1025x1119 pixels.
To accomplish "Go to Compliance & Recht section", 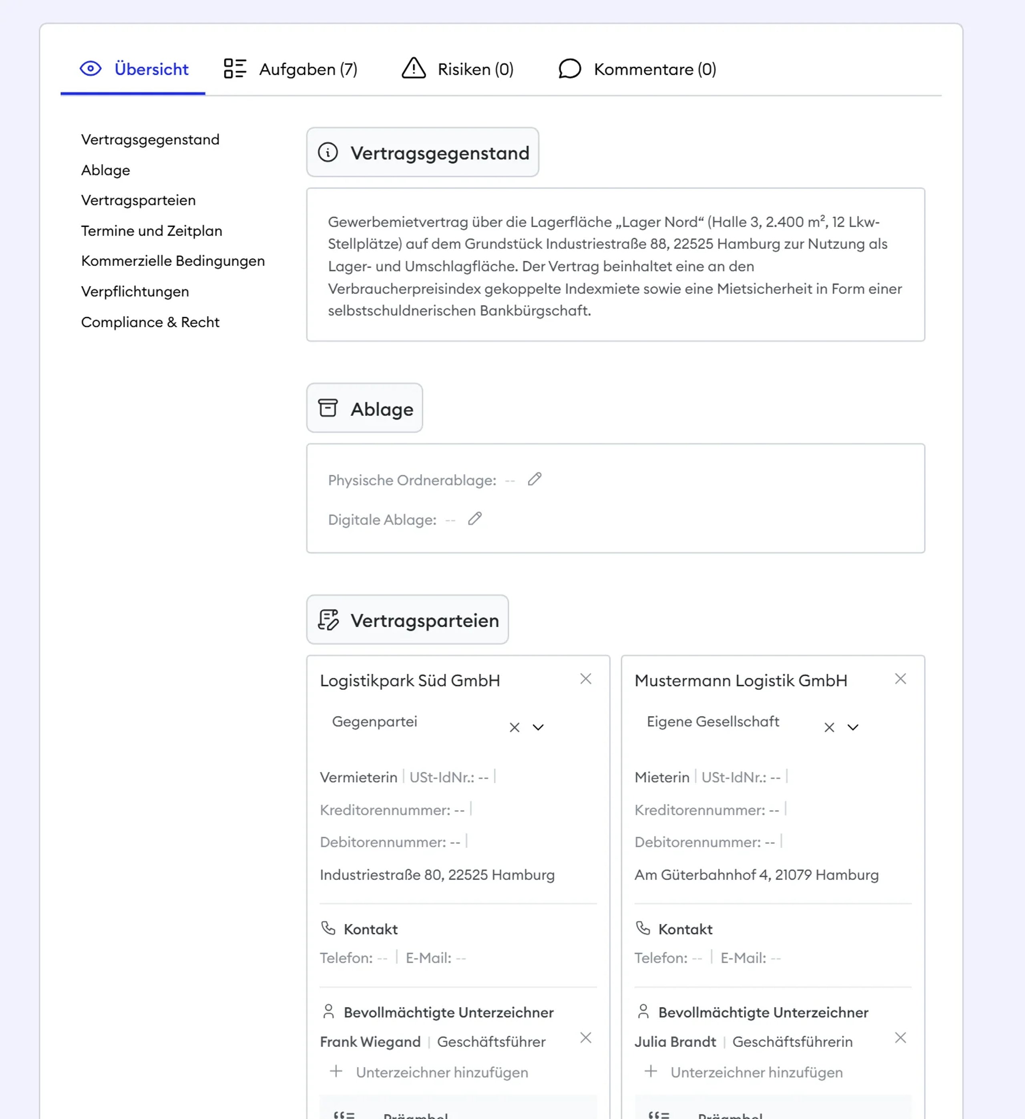I will tap(150, 322).
